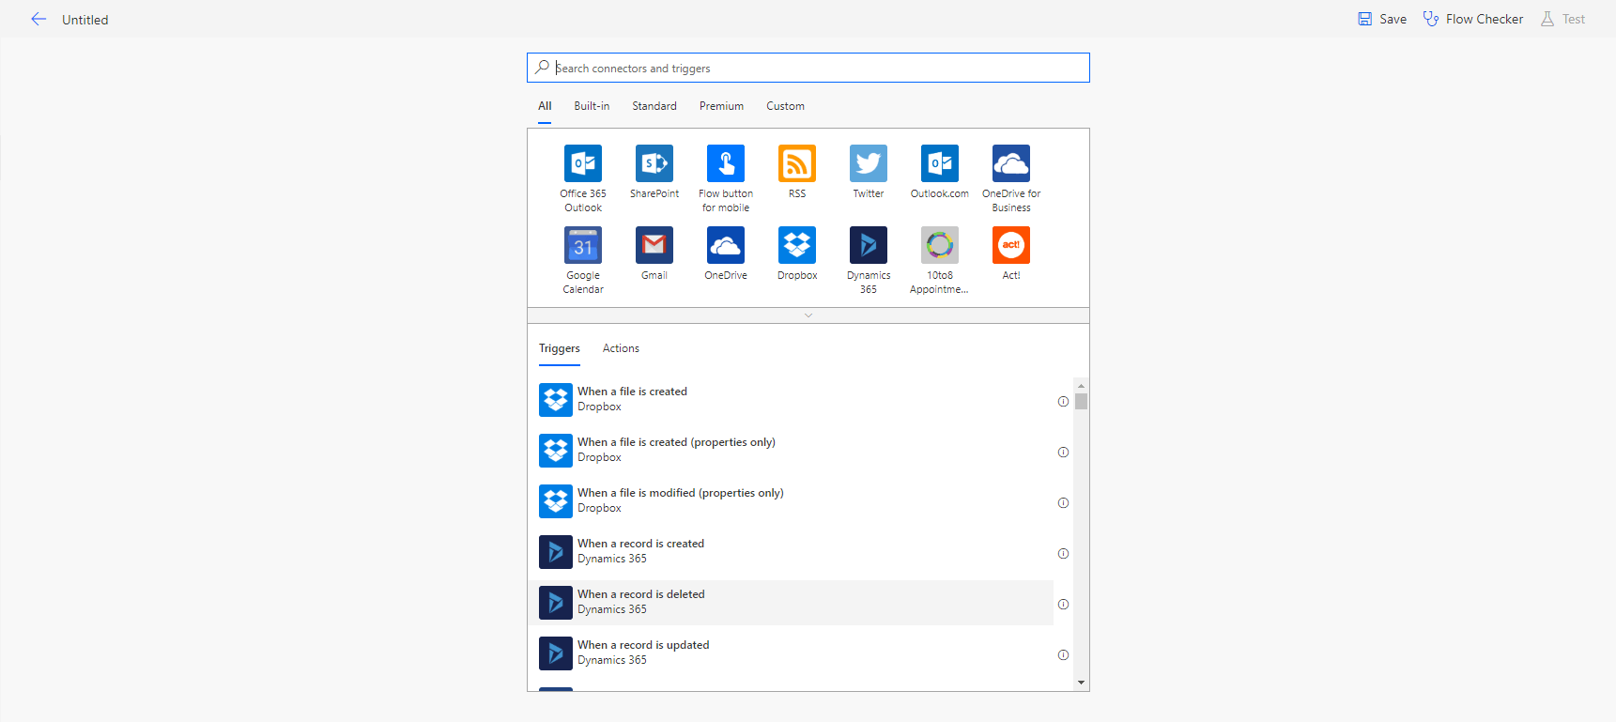Select 'When a record is created' Dynamics 365 trigger
The image size is (1616, 722).
coord(791,552)
